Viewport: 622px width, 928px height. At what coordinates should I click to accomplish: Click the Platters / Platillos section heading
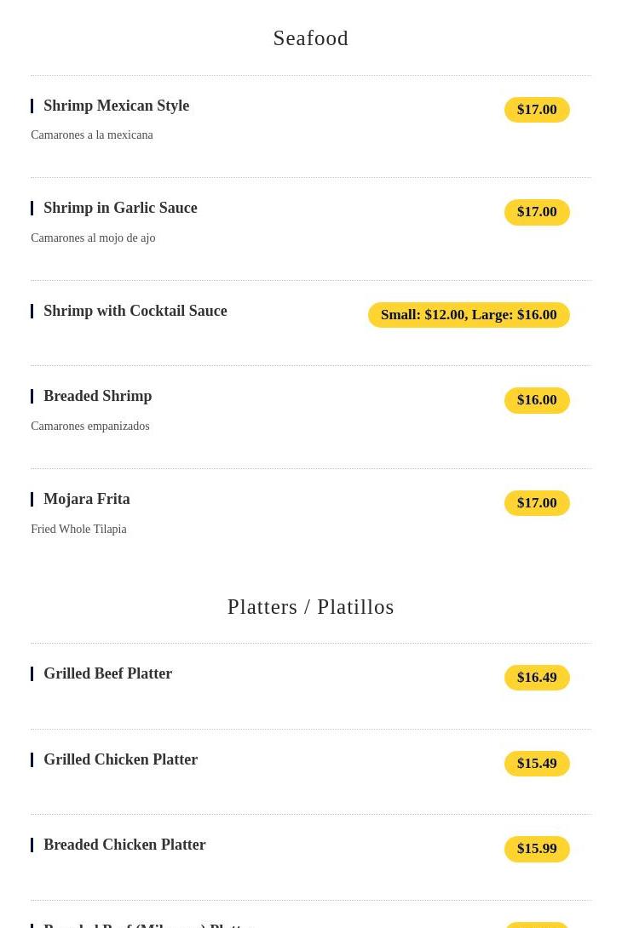coord(310,607)
